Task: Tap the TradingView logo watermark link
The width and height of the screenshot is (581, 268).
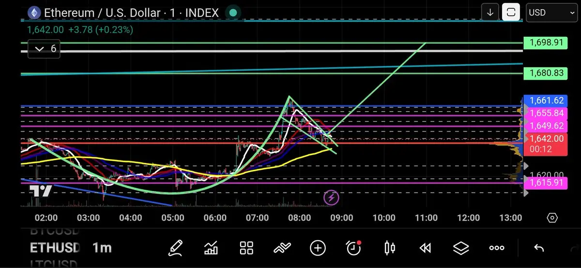Action: point(40,191)
